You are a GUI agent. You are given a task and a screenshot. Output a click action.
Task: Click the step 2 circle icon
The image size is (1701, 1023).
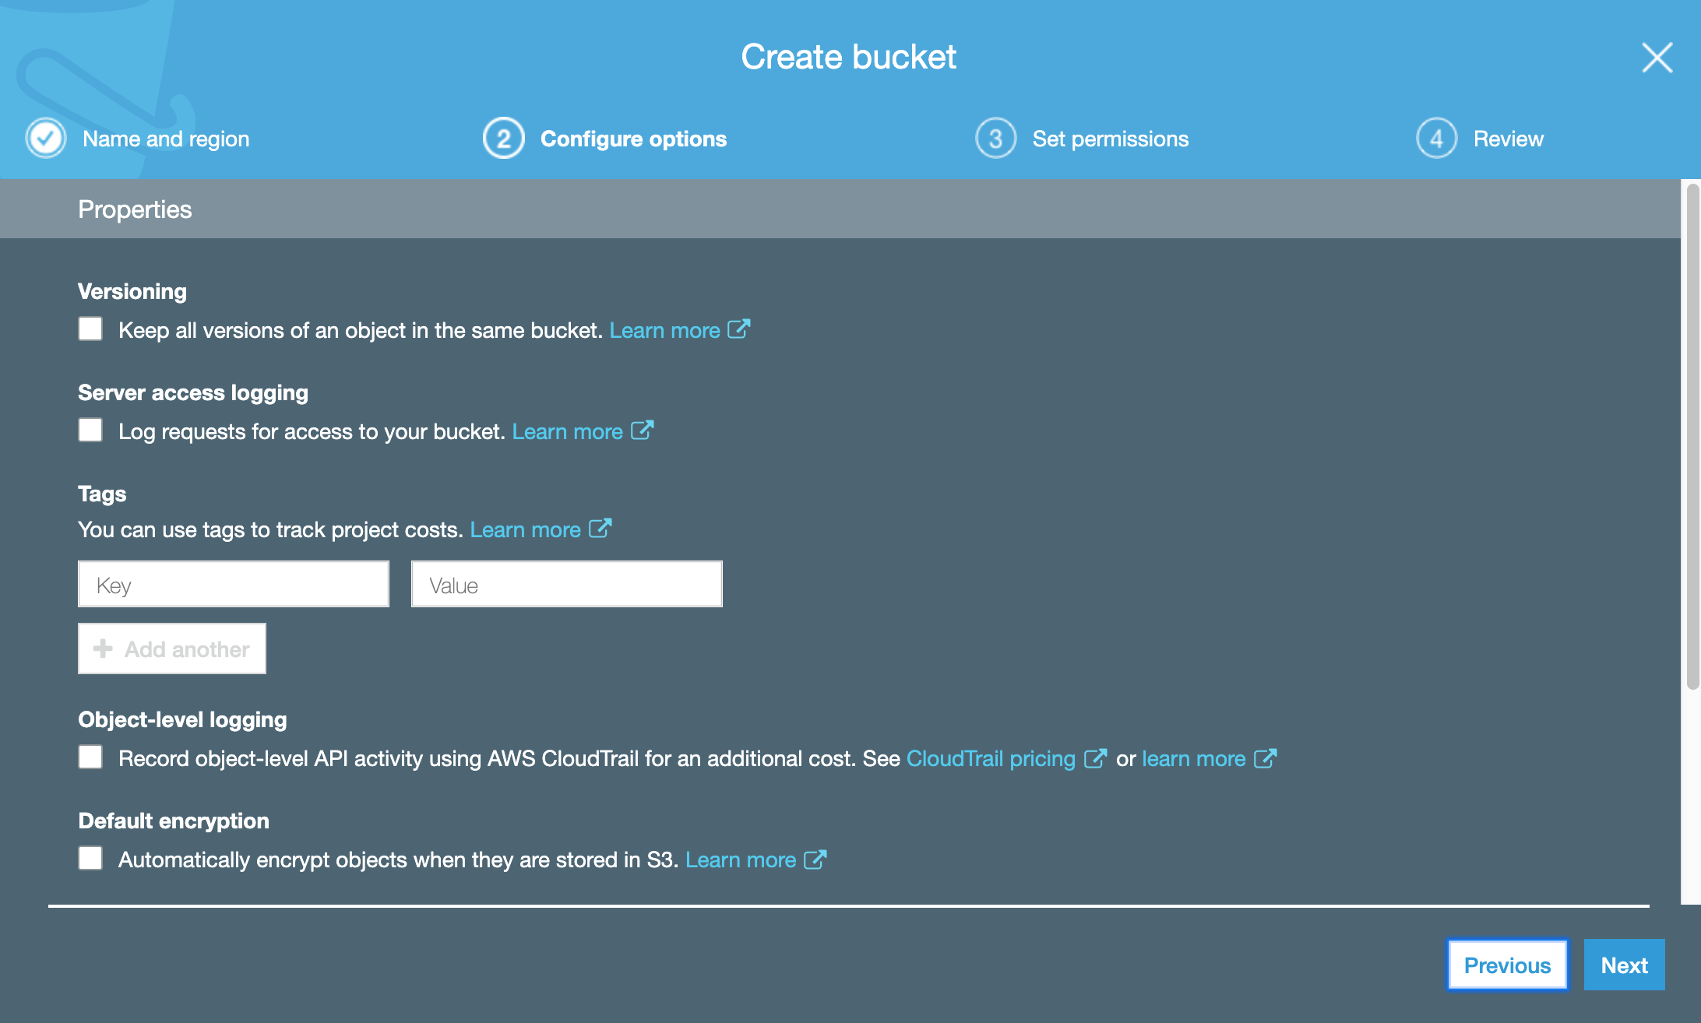pyautogui.click(x=503, y=139)
